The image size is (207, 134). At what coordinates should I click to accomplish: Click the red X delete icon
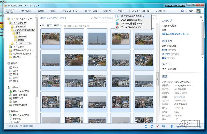(x=158, y=126)
